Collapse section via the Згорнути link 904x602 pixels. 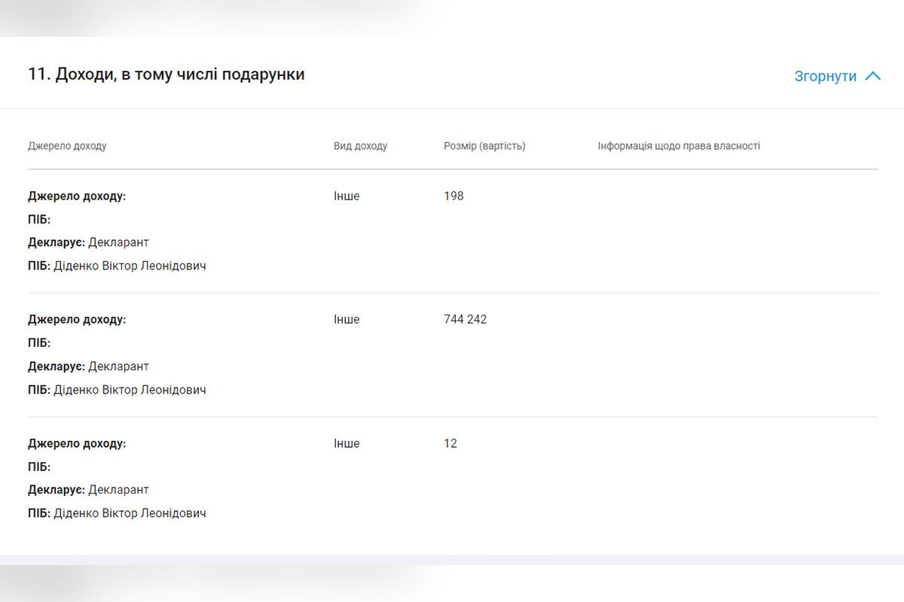click(x=825, y=76)
